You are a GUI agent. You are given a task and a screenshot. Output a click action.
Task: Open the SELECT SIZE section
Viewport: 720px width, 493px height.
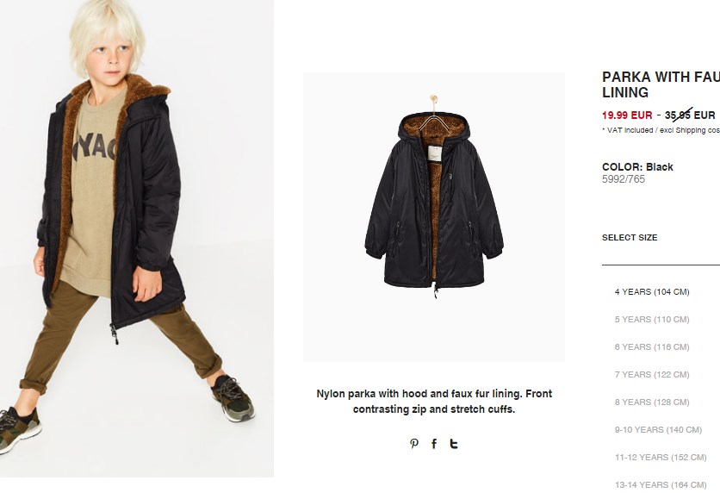630,238
